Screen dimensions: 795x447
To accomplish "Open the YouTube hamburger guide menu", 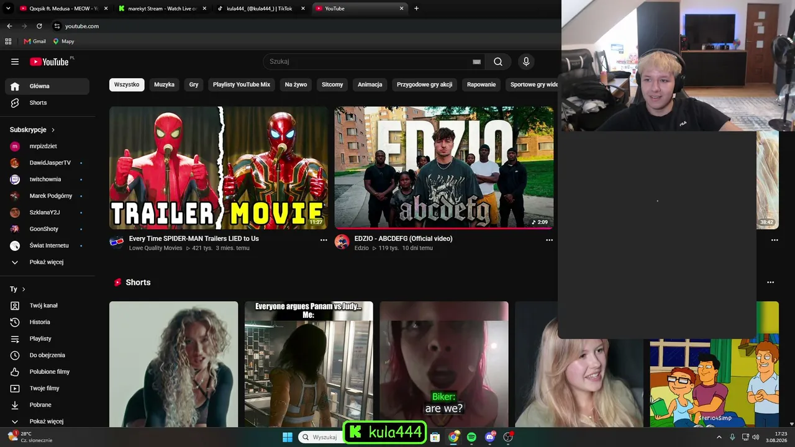I will 15,61.
